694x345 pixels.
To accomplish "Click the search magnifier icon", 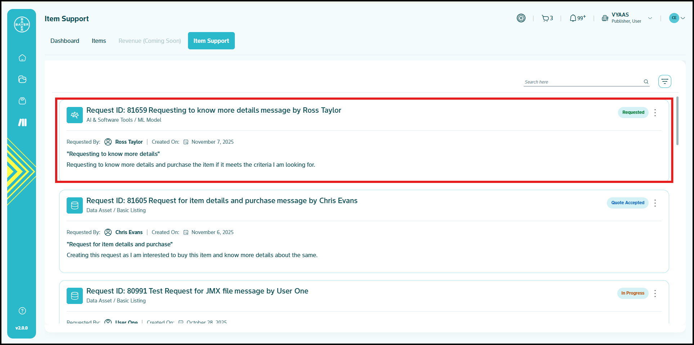I will pyautogui.click(x=646, y=82).
